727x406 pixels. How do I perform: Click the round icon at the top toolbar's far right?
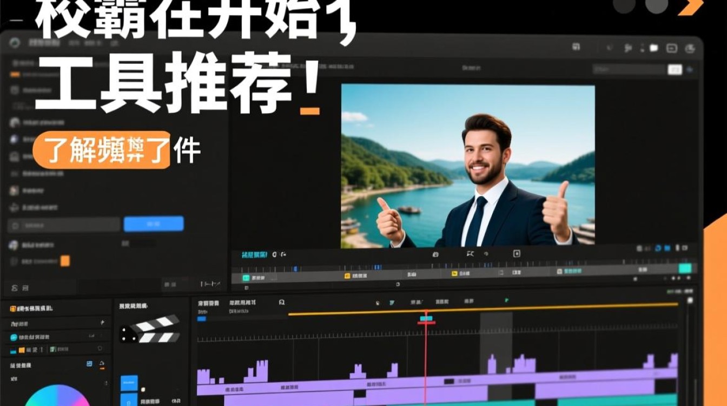(690, 48)
